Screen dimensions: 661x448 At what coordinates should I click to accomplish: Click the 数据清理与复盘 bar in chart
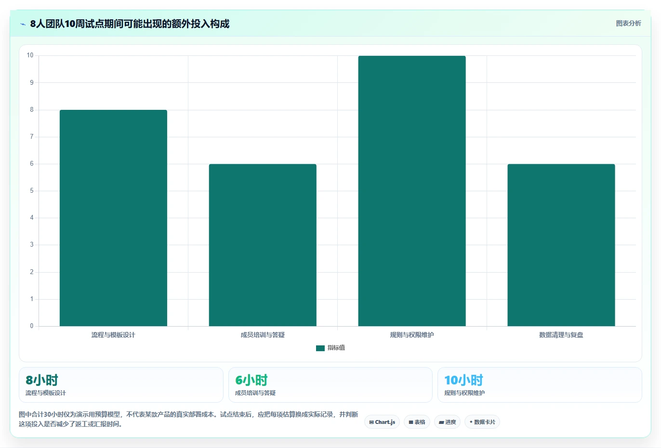coord(561,245)
